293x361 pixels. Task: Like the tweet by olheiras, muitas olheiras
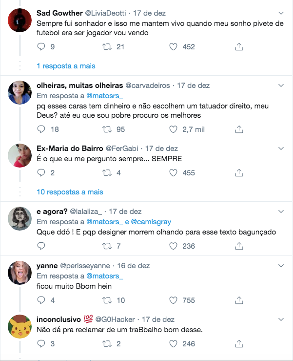173,129
